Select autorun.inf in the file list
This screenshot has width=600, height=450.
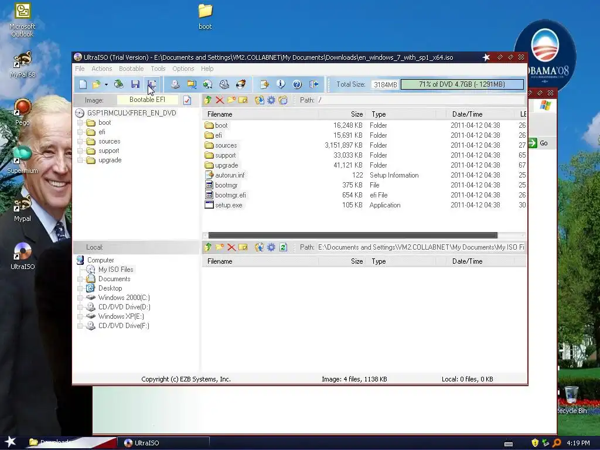tap(230, 175)
